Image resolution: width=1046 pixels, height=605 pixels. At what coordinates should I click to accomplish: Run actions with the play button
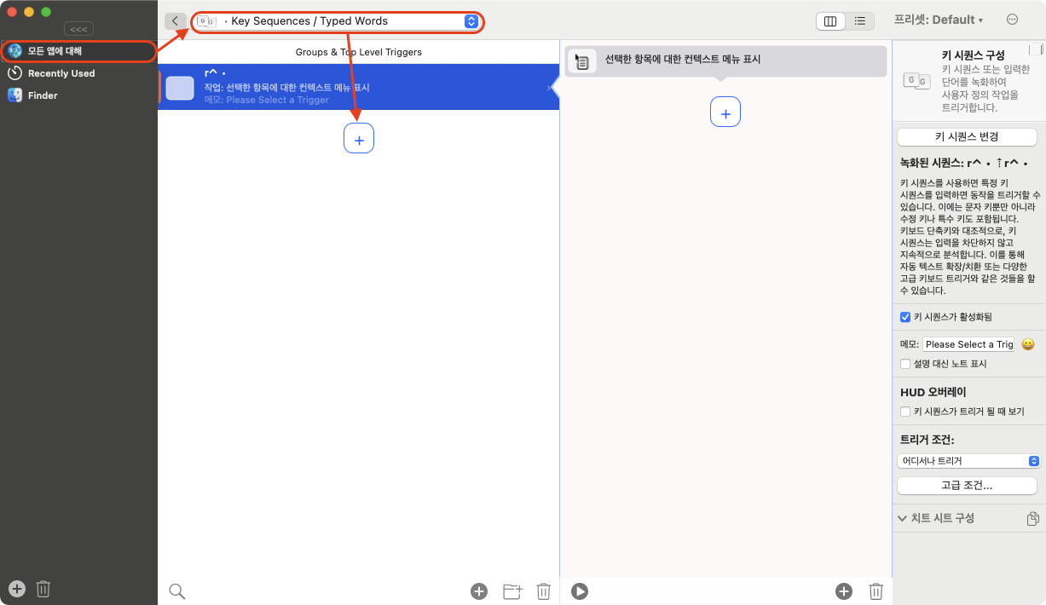pyautogui.click(x=580, y=591)
